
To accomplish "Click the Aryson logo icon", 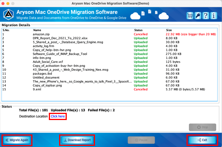I will coord(8,14).
